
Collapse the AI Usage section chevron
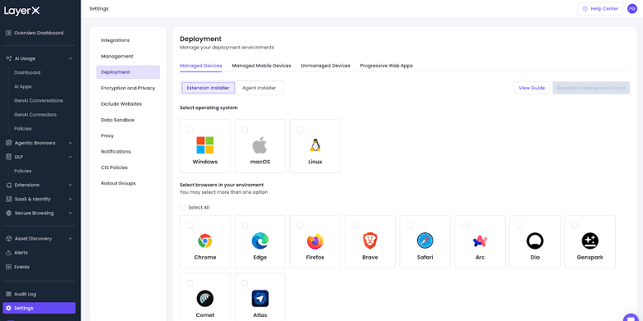coord(70,58)
